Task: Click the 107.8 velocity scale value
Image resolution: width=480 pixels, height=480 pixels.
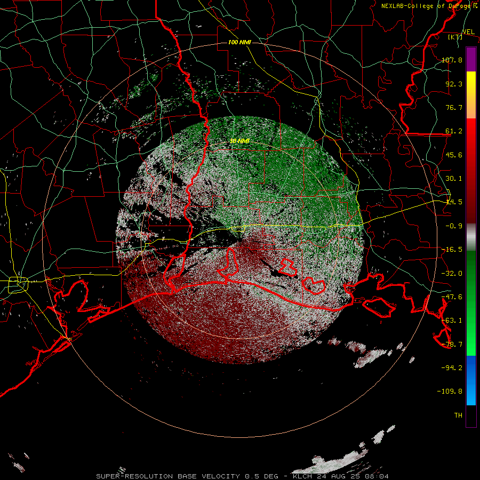Action: coord(452,60)
